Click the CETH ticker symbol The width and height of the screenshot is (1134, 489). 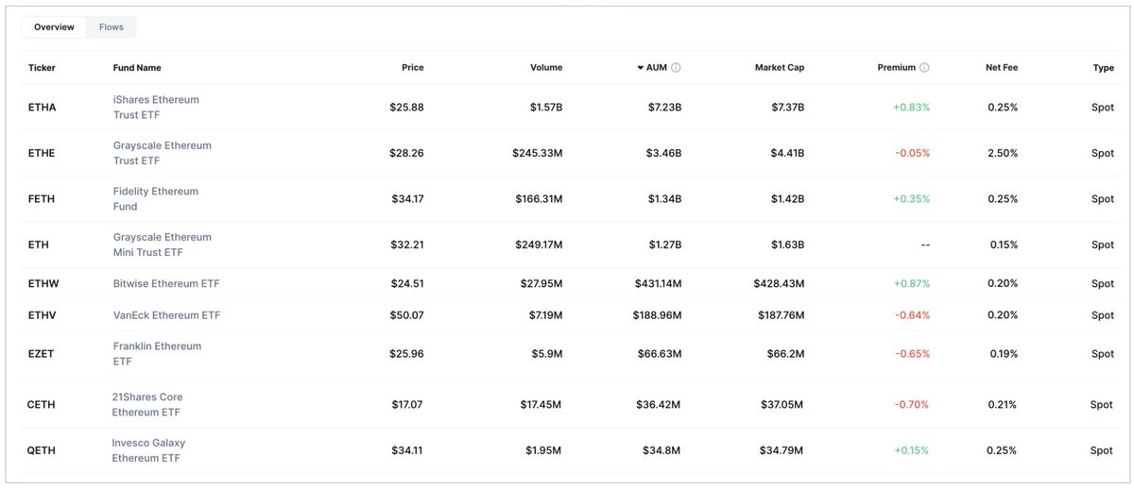41,405
